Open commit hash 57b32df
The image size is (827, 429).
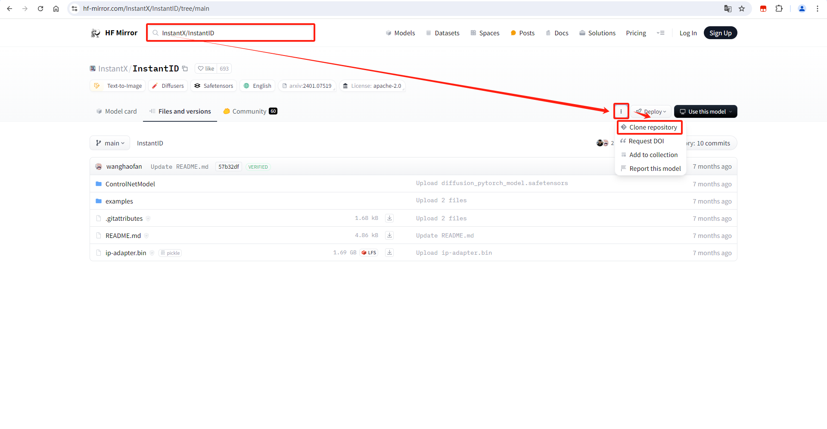tap(229, 167)
